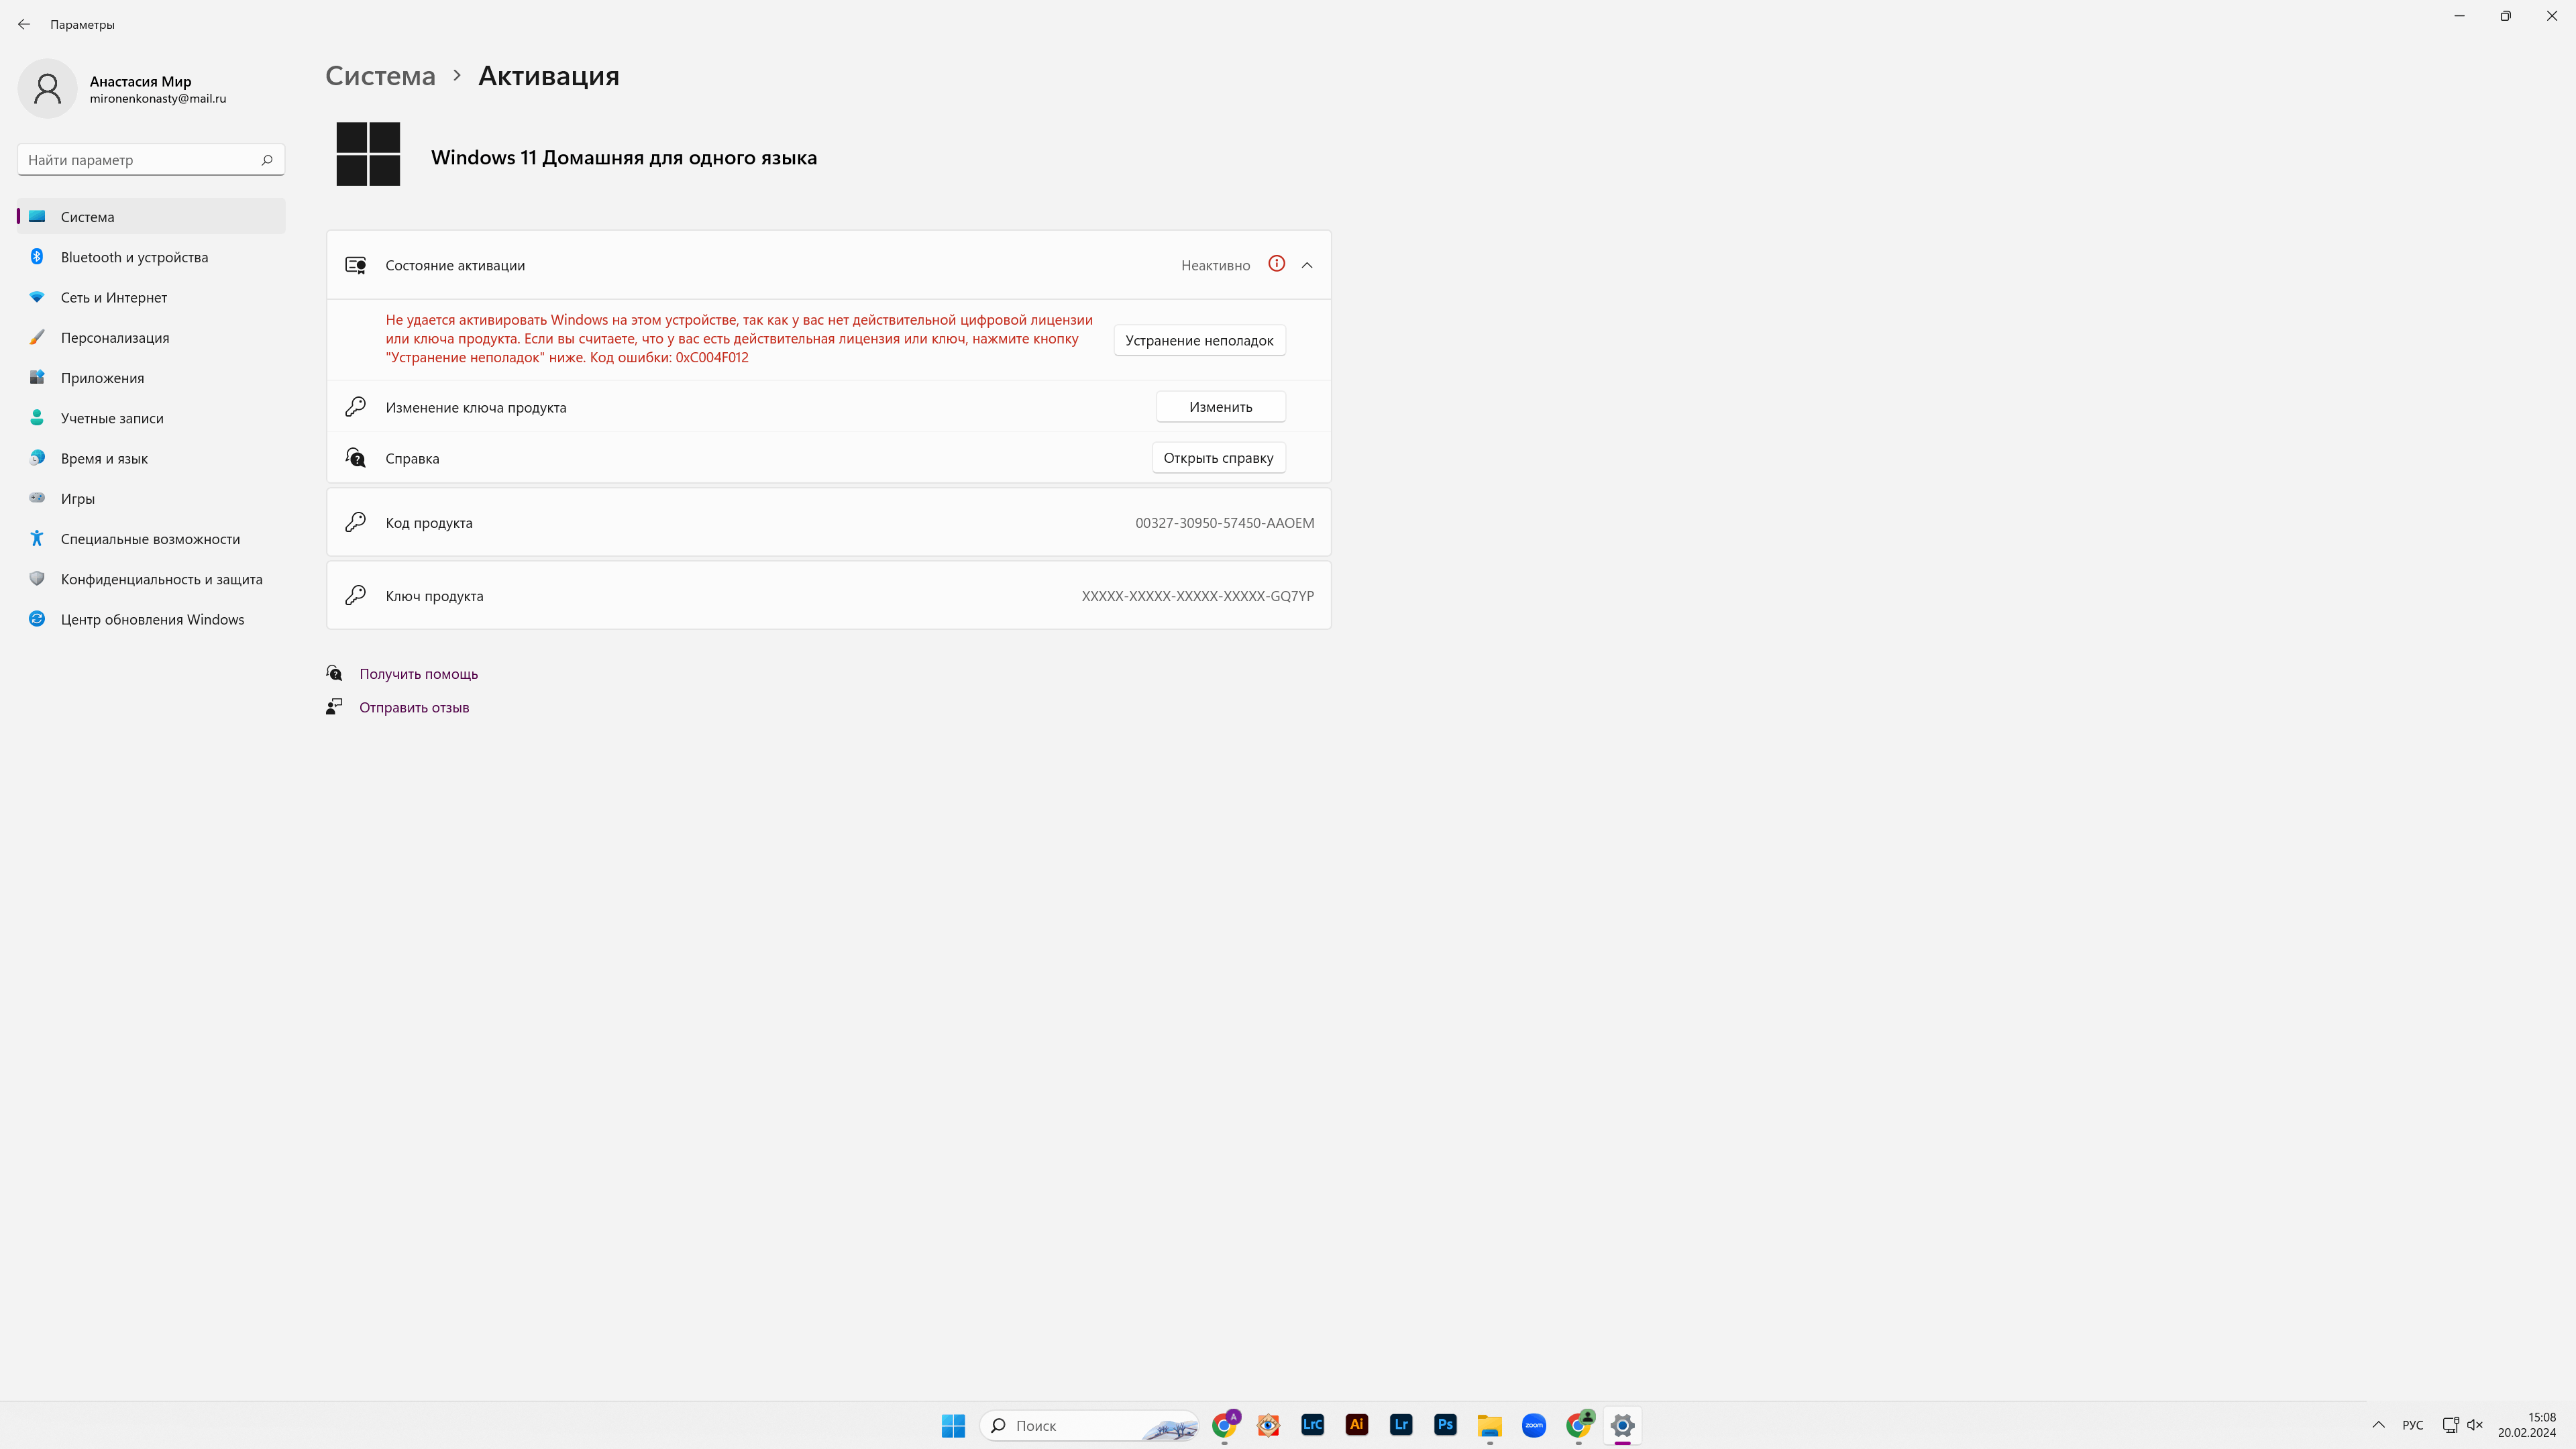Image resolution: width=2576 pixels, height=1449 pixels.
Task: Open Персонализация settings
Action: (151, 338)
